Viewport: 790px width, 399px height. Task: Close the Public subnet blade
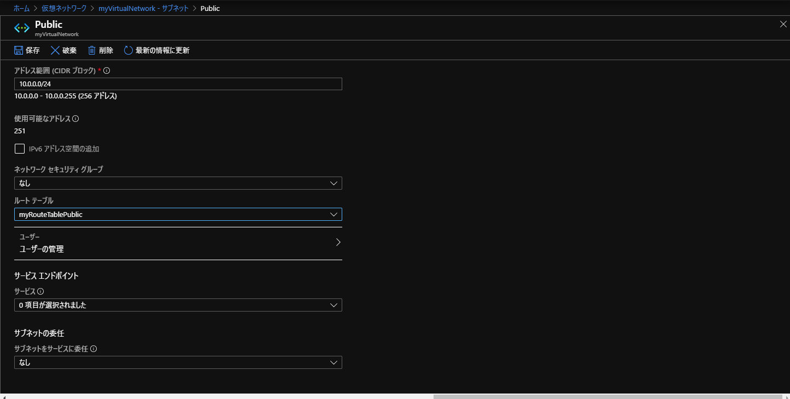782,24
